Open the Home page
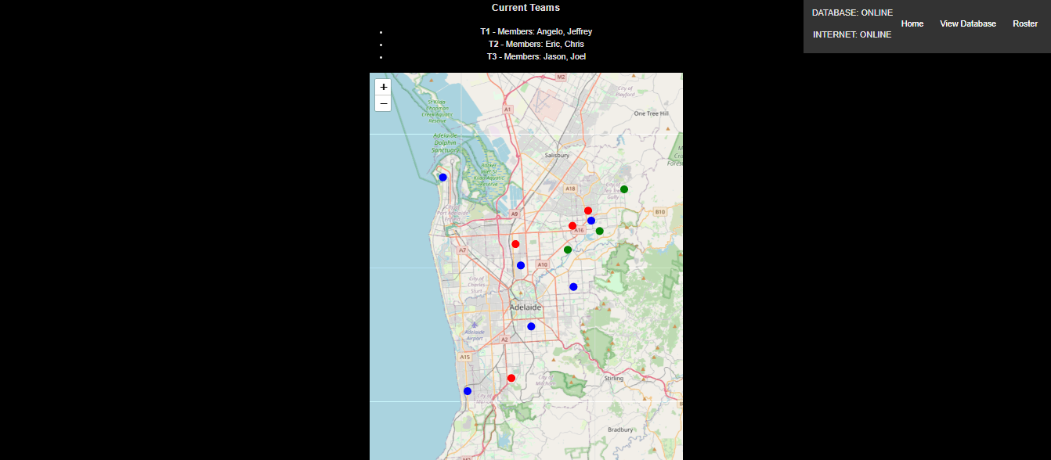Viewport: 1051px width, 460px height. [912, 23]
